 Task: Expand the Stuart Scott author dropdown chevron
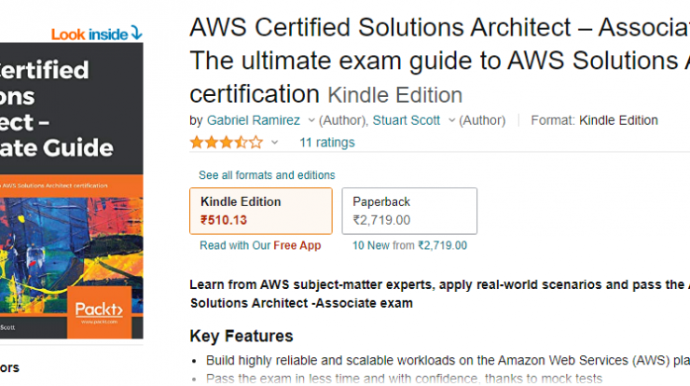point(451,120)
